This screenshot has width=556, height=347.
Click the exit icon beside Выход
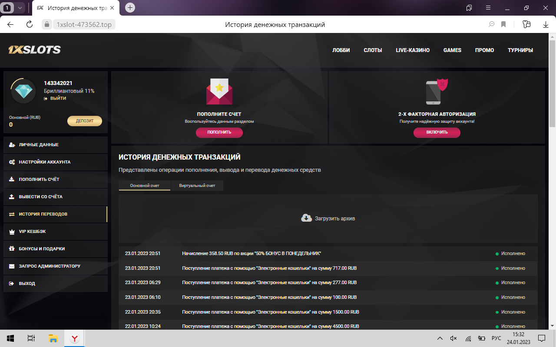tap(12, 284)
